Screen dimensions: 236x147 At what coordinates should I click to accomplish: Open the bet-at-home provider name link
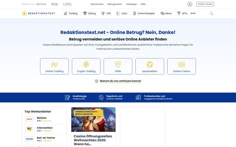[46, 138]
